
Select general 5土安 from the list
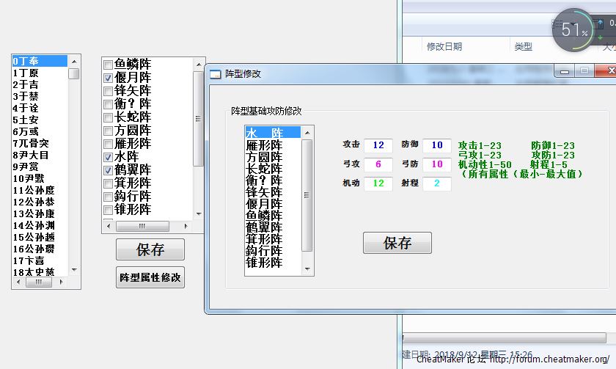coord(26,120)
